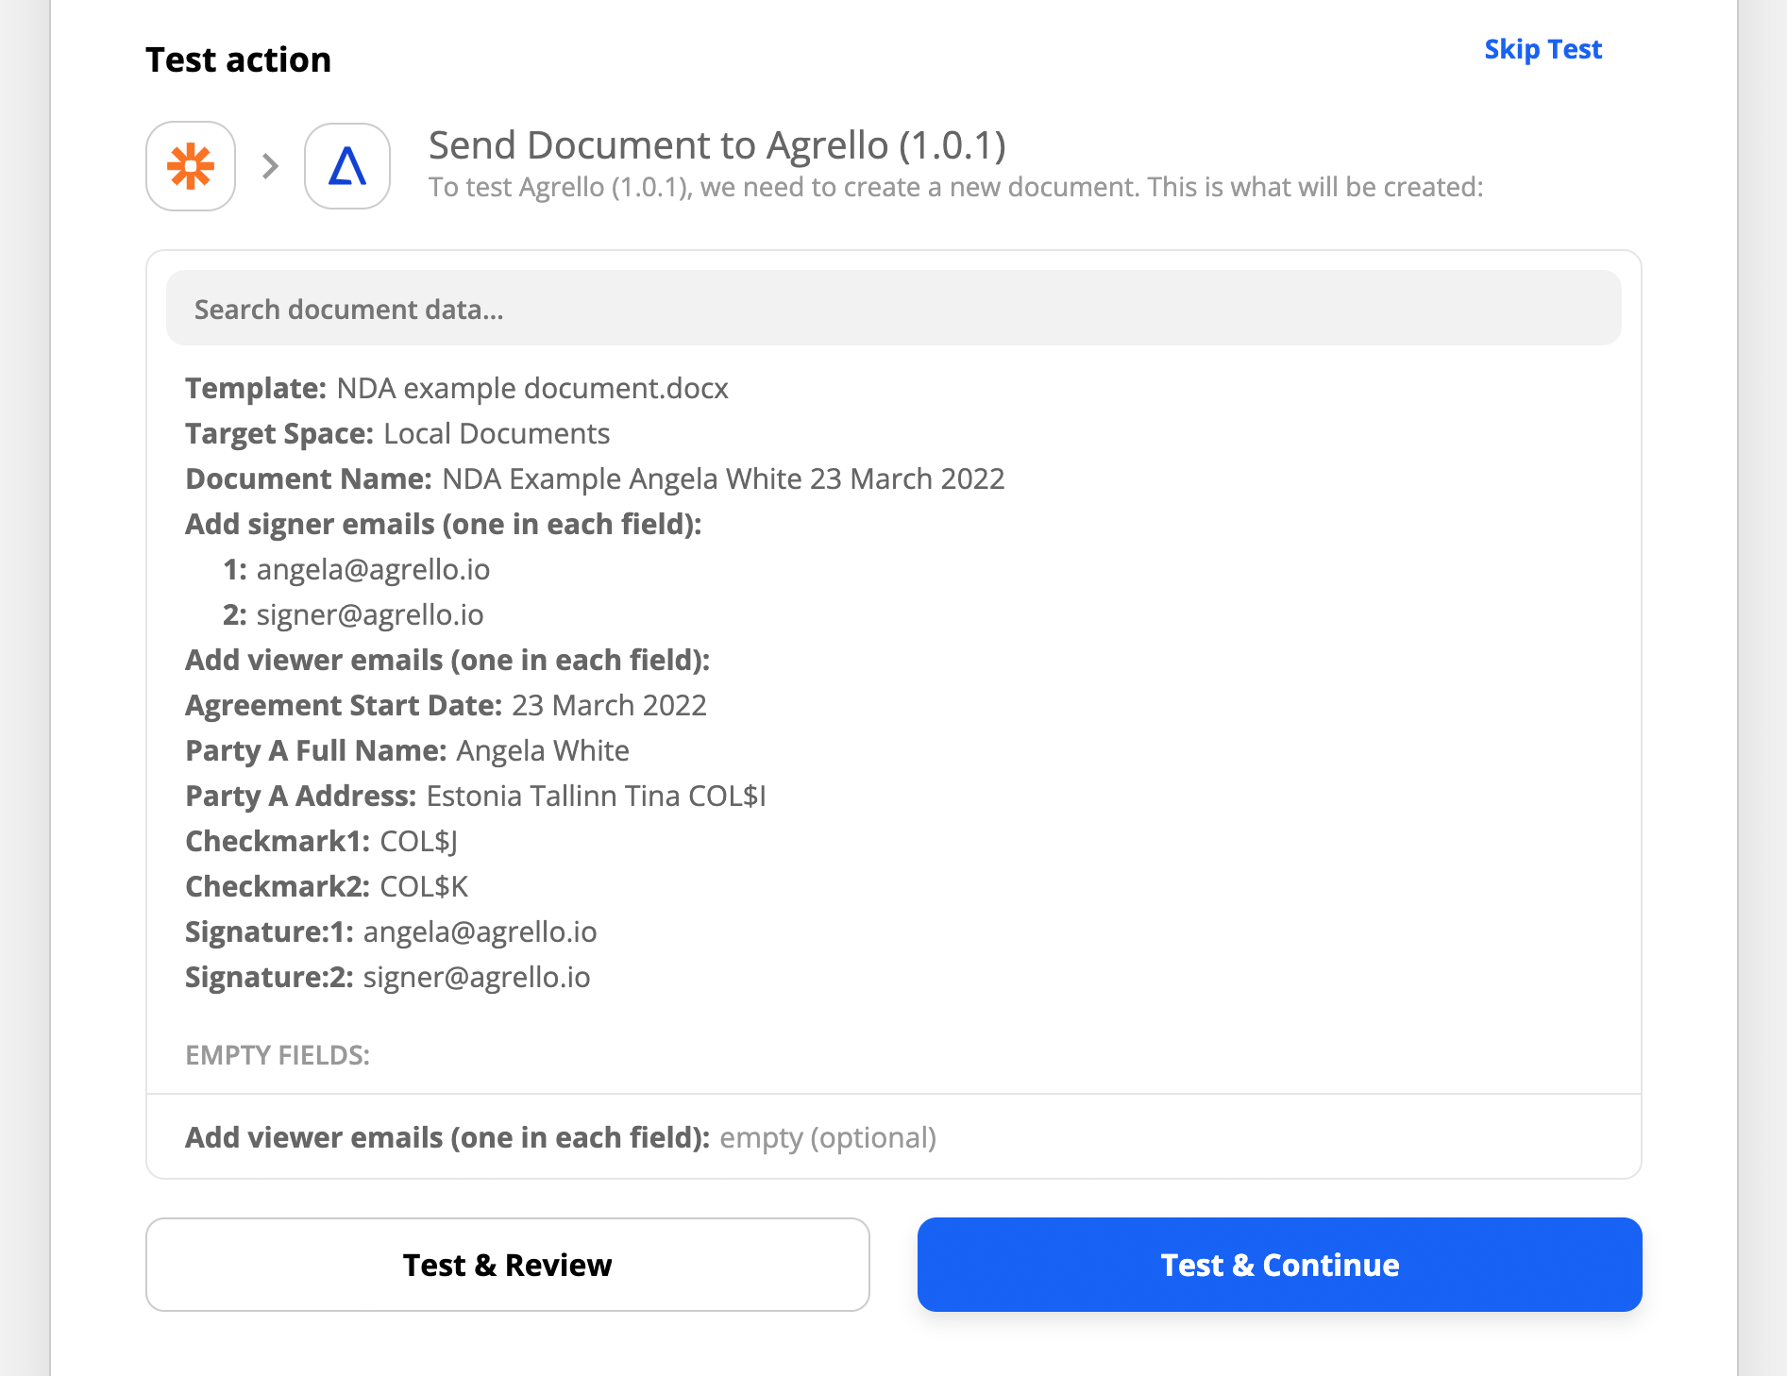Screen dimensions: 1787x1376
Task: Focus the Search document data field
Action: (894, 309)
